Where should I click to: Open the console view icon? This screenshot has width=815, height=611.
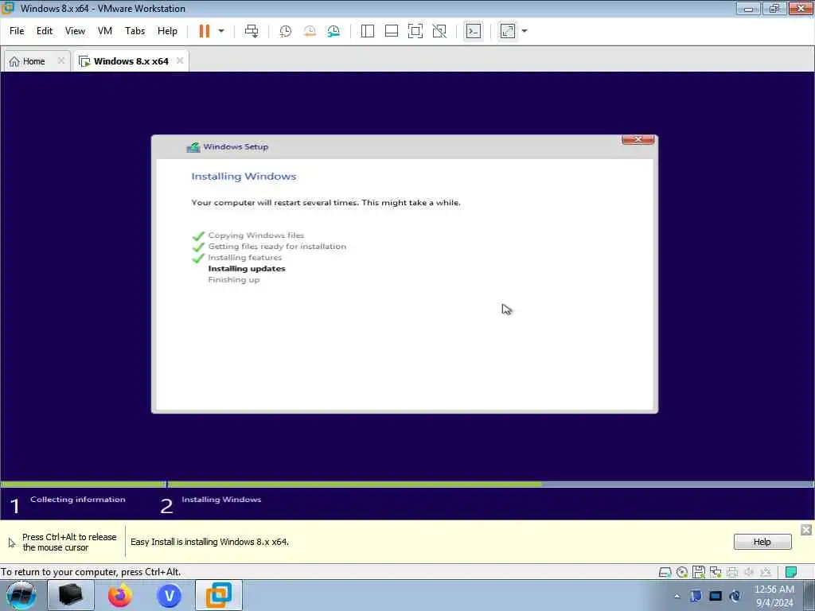pos(473,31)
